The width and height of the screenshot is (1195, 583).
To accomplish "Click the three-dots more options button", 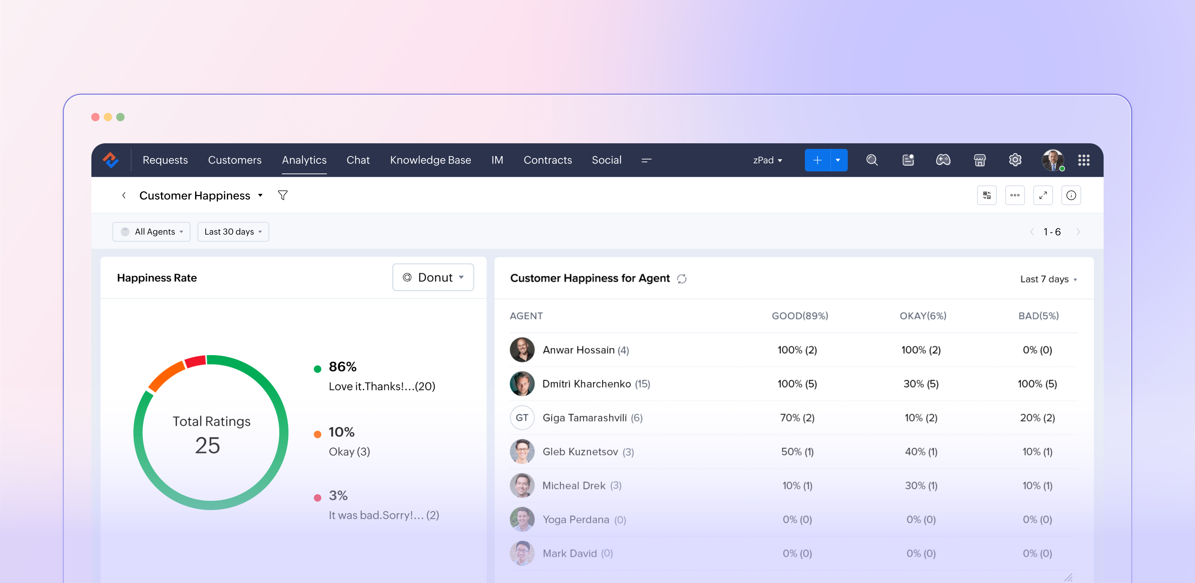I will [1015, 195].
